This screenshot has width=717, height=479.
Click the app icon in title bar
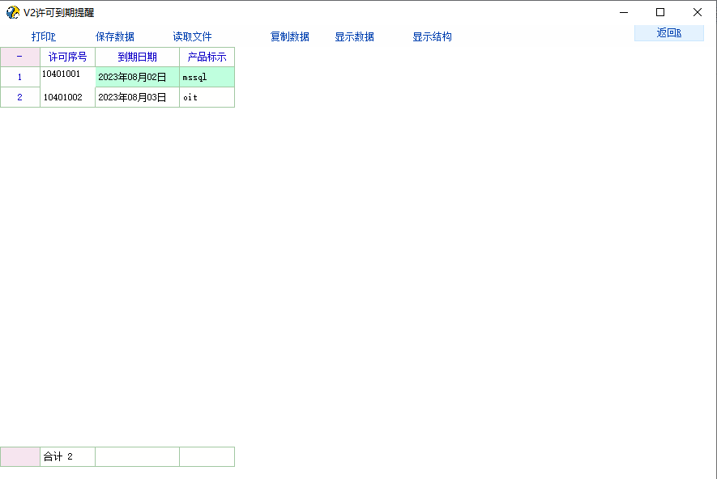[x=12, y=12]
